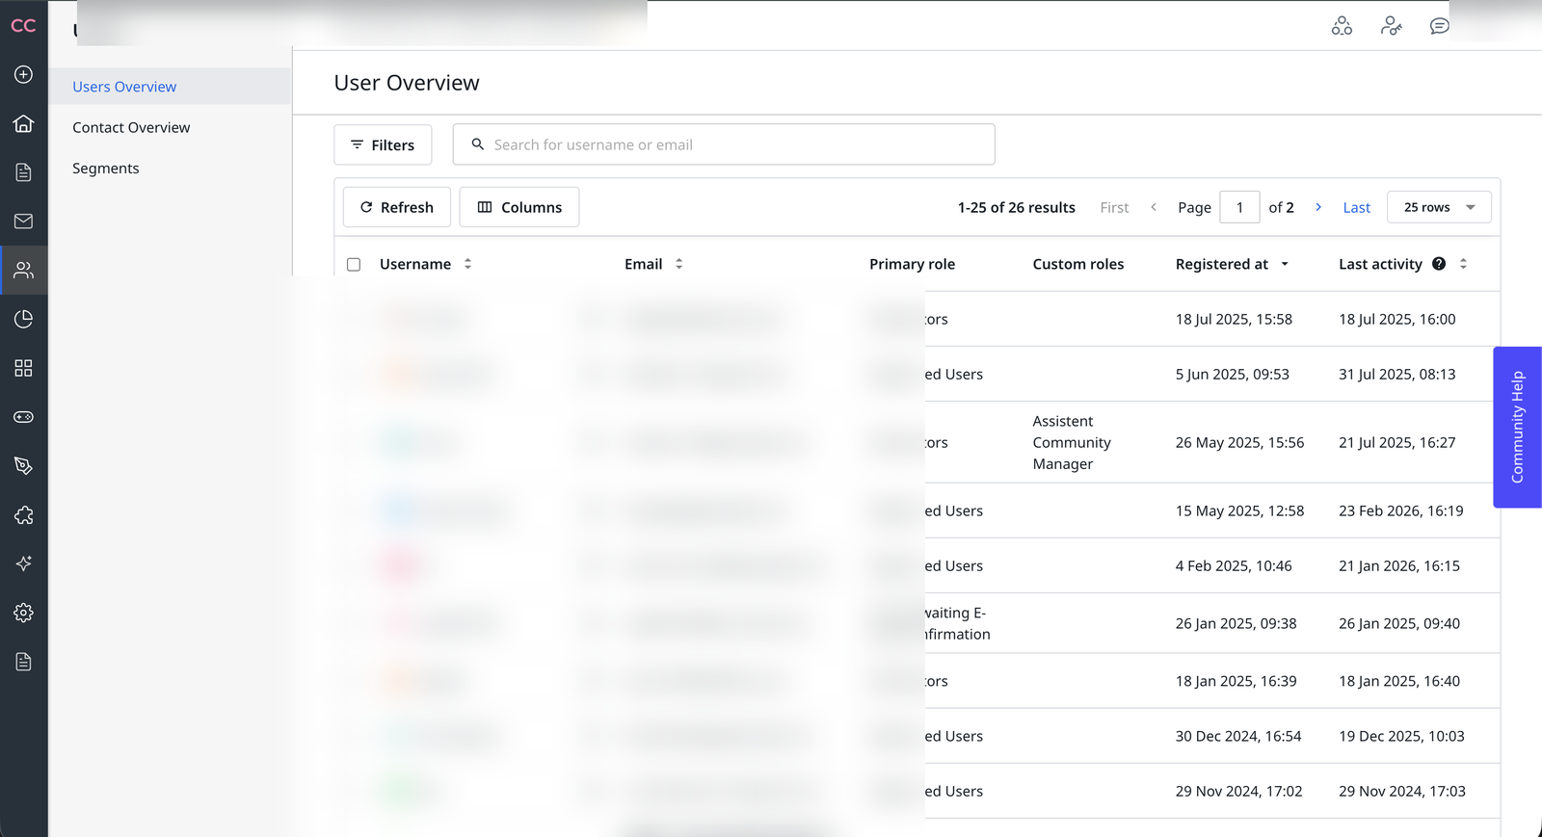Click last activity '26 Jan 2025, 09:40'
1542x837 pixels.
tap(1398, 623)
